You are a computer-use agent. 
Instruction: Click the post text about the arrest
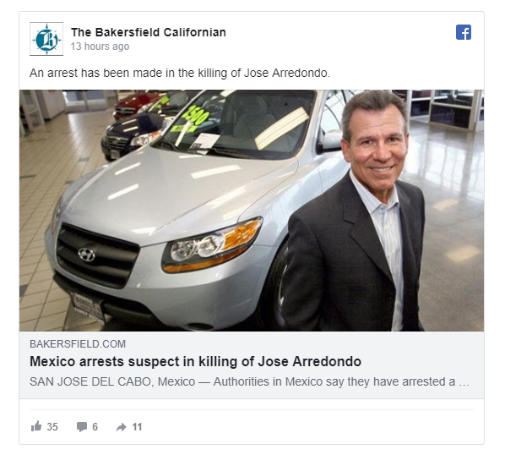pyautogui.click(x=180, y=74)
